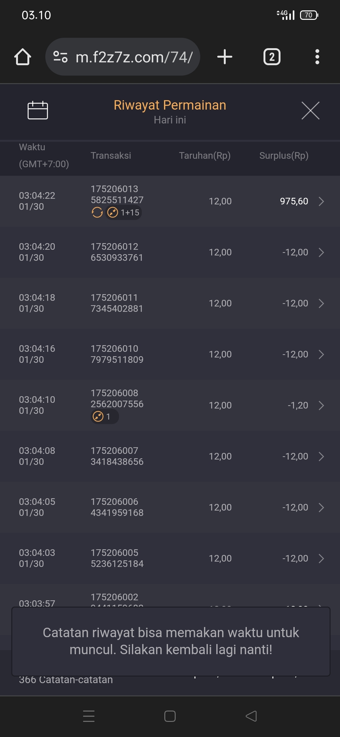Viewport: 340px width, 737px height.
Task: Expand the 975,60 surplus transaction details
Action: coord(321,201)
